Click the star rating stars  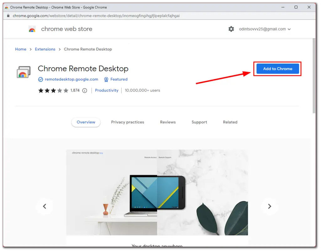[53, 90]
